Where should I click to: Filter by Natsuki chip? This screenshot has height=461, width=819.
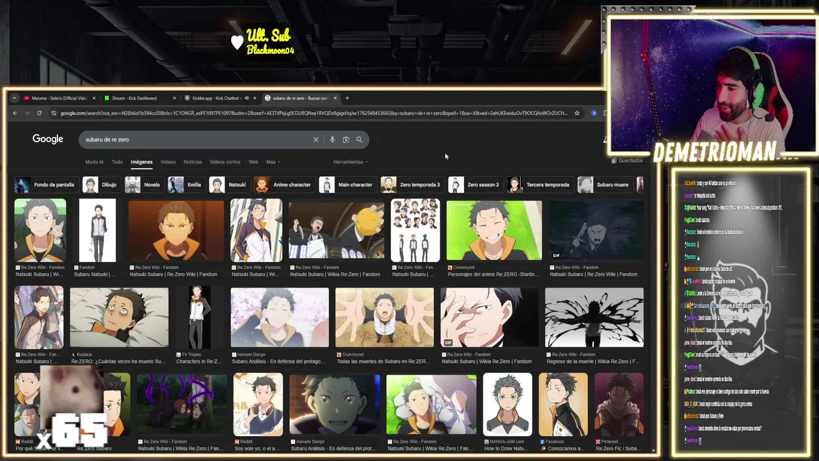point(229,184)
